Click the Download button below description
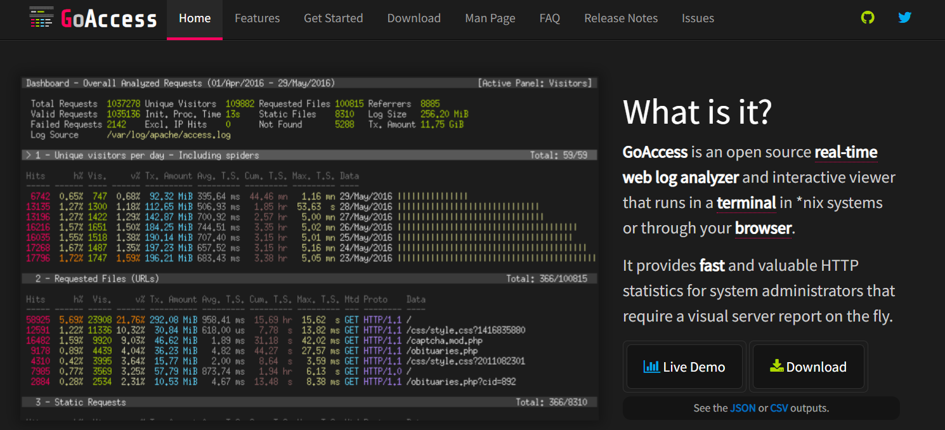This screenshot has height=430, width=945. (809, 367)
